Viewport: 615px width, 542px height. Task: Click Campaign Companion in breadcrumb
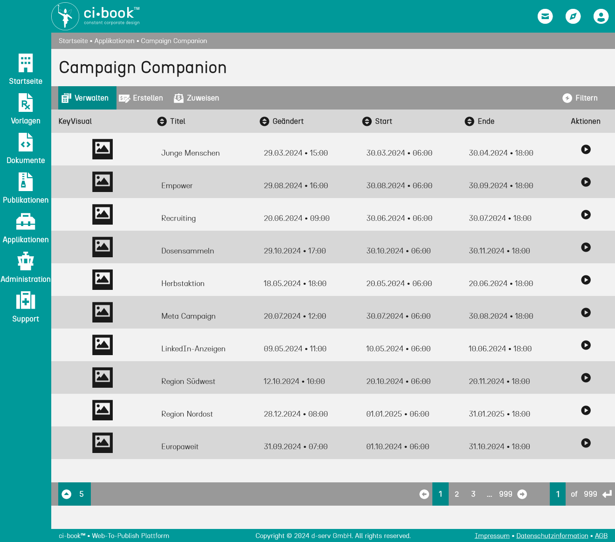click(x=174, y=41)
